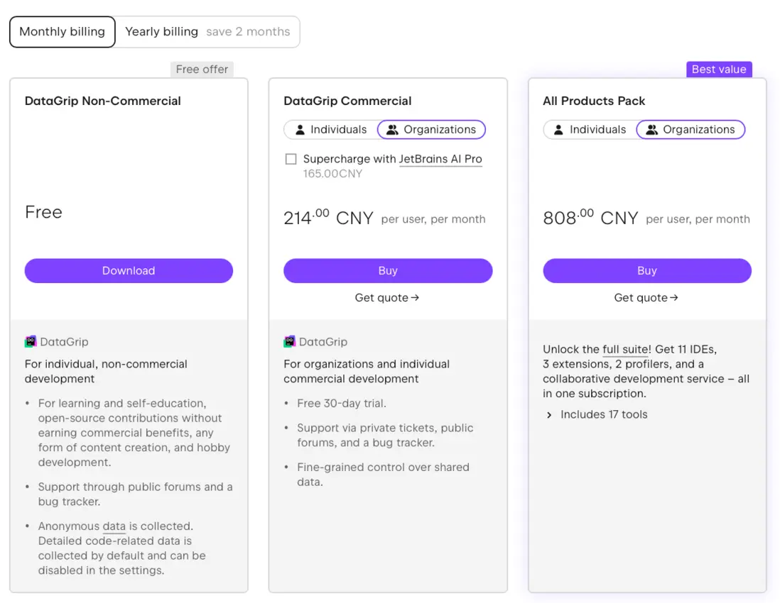Enable Supercharge with JetBrains AI Pro checkbox
Screen dimensions: 780x603
(291, 159)
